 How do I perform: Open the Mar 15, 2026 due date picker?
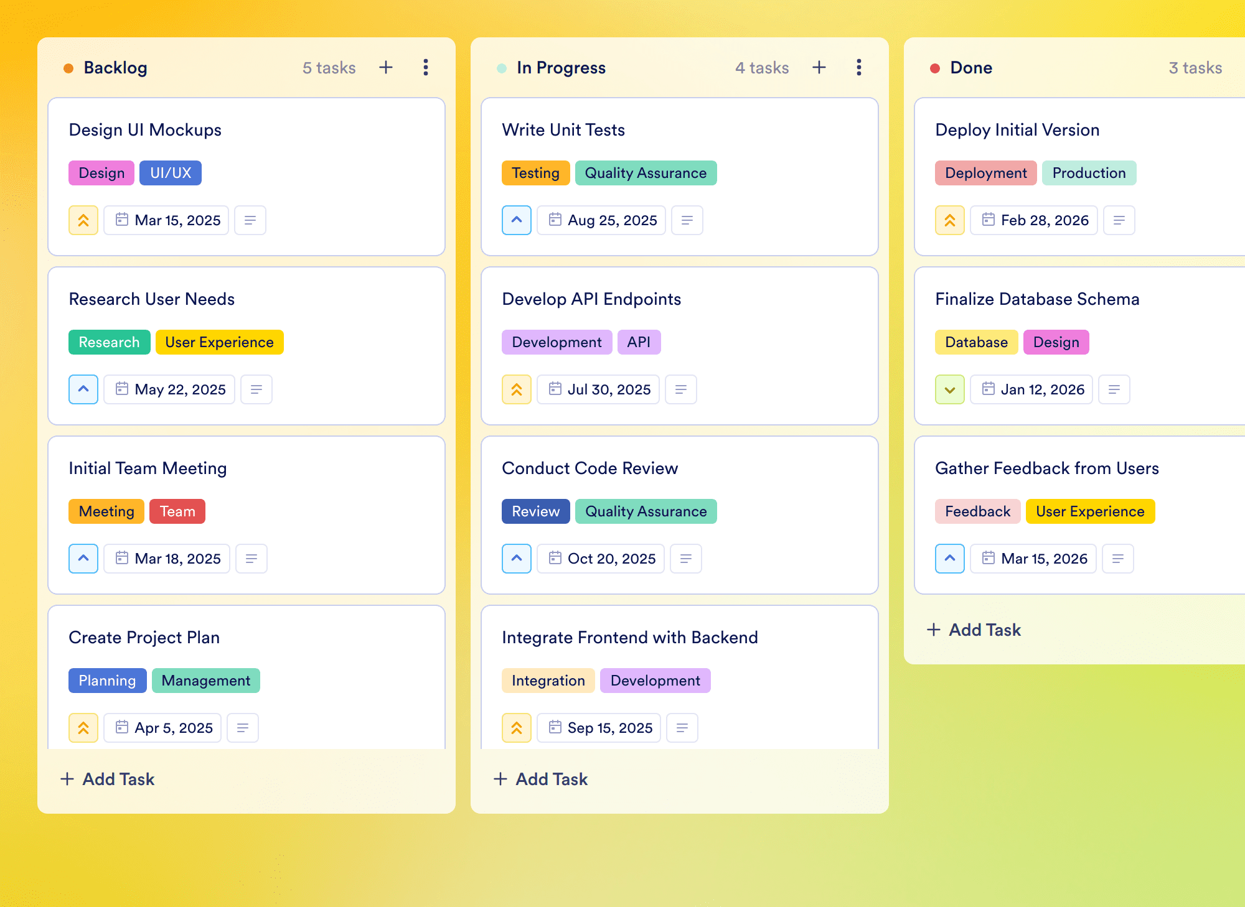(x=1033, y=559)
